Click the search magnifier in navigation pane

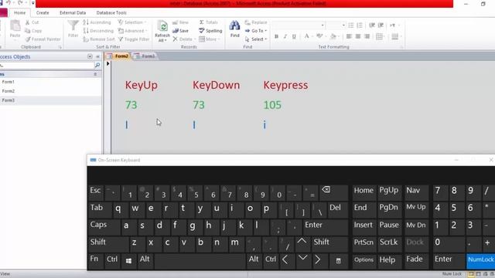97,65
